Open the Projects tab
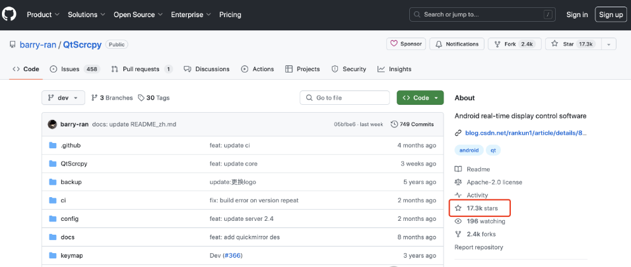 tap(302, 69)
